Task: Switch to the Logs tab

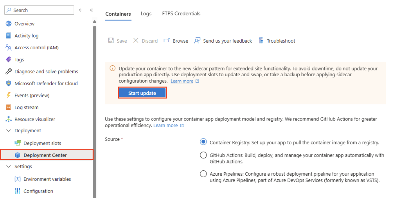Action: 146,13
